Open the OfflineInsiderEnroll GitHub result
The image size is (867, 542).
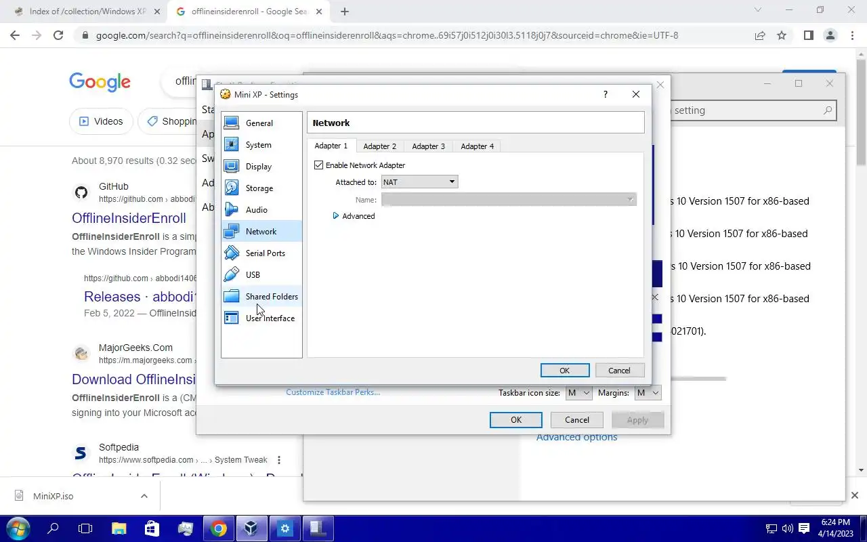pyautogui.click(x=129, y=218)
